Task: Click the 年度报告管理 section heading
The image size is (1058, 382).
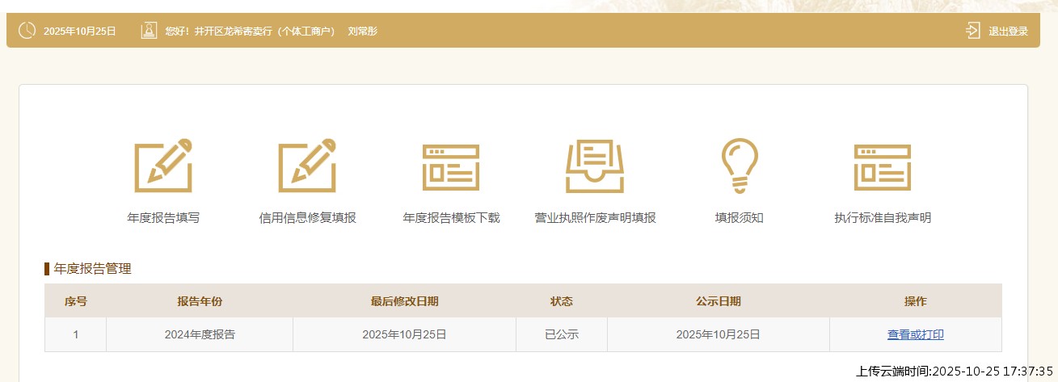Action: coord(92,269)
